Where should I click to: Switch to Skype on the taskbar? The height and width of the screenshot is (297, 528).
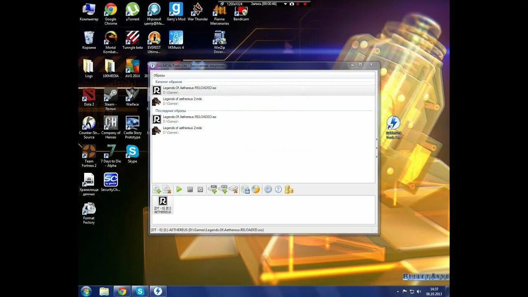[140, 291]
